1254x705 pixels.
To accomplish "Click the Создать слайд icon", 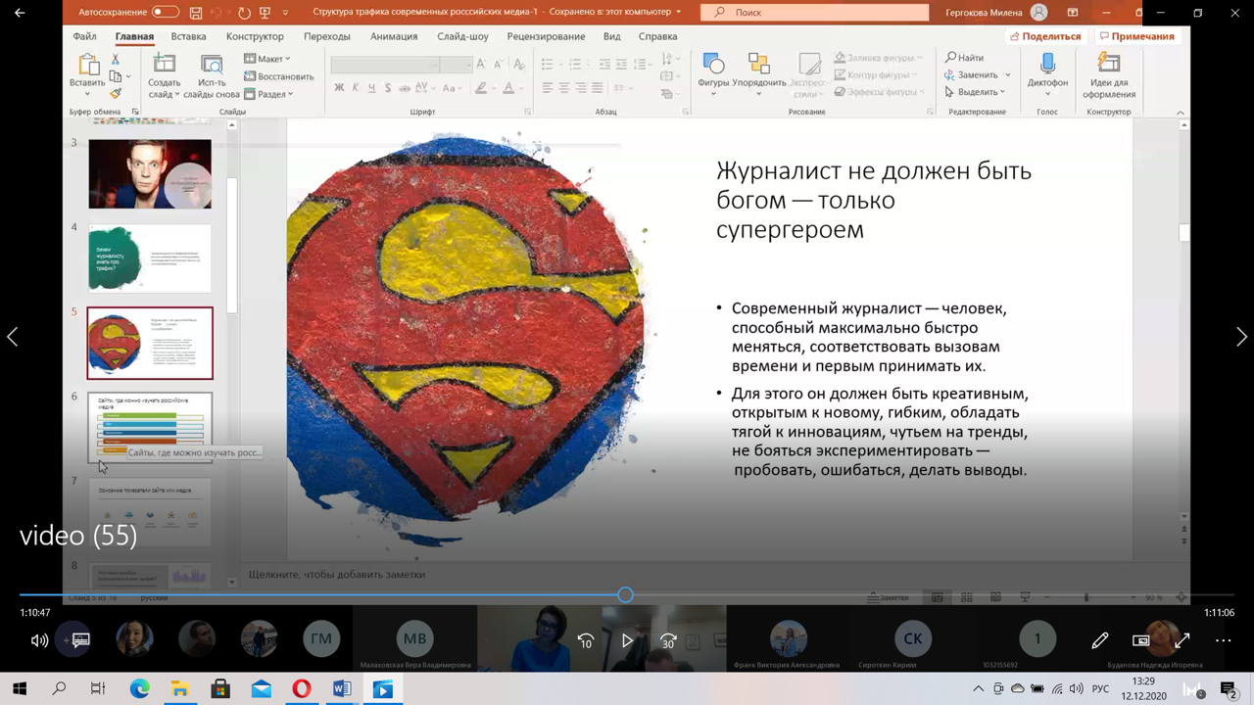I will (165, 65).
